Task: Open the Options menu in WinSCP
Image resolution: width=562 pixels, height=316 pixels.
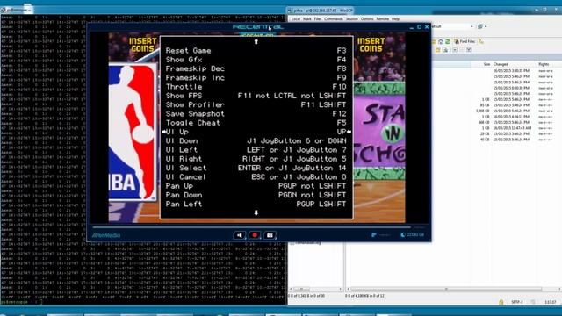Action: [x=367, y=19]
